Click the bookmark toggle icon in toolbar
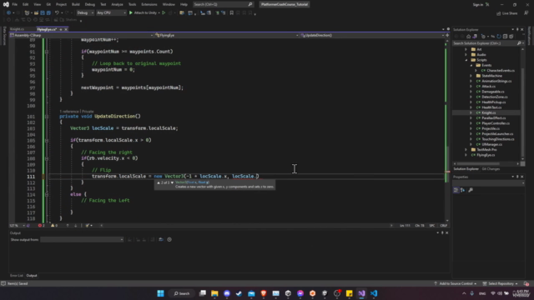 [x=232, y=13]
